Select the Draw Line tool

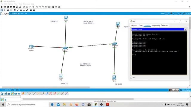[18, 10]
